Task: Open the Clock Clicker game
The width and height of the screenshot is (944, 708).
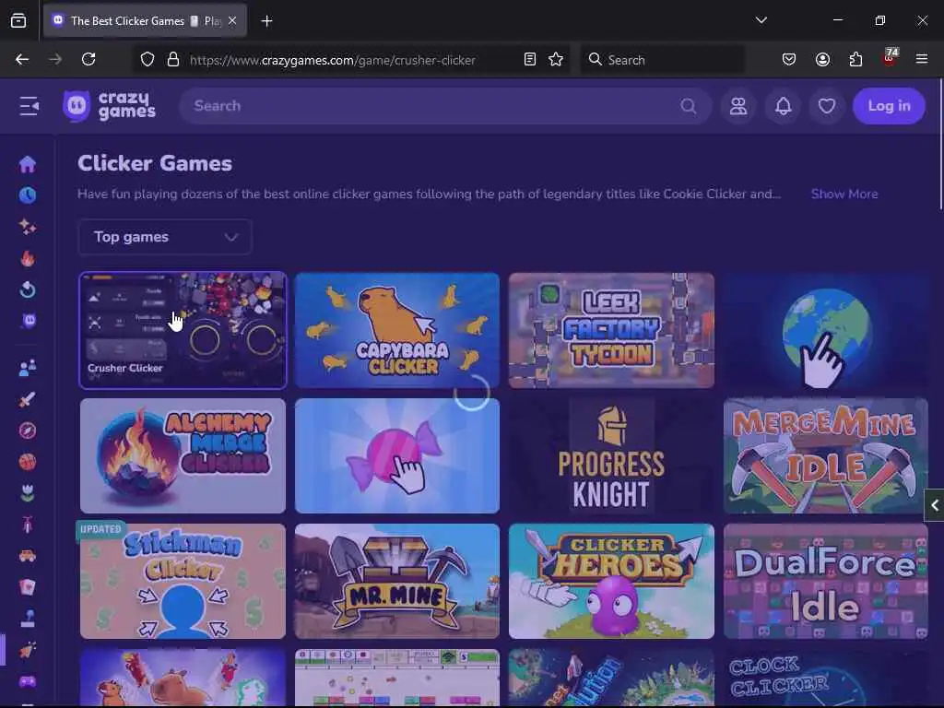Action: (x=825, y=678)
